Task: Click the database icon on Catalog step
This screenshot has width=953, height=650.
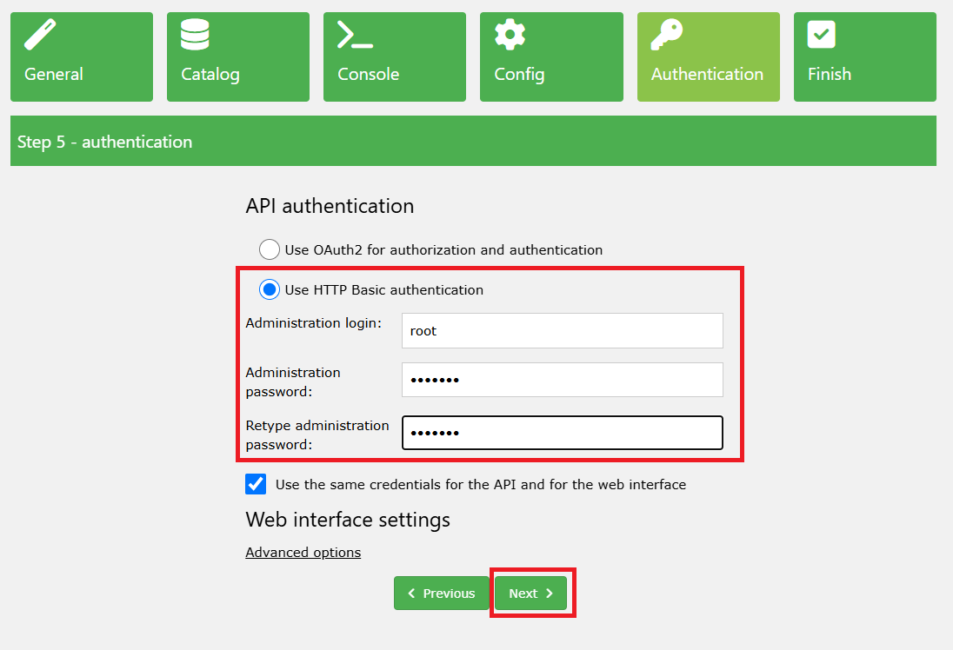Action: click(195, 34)
